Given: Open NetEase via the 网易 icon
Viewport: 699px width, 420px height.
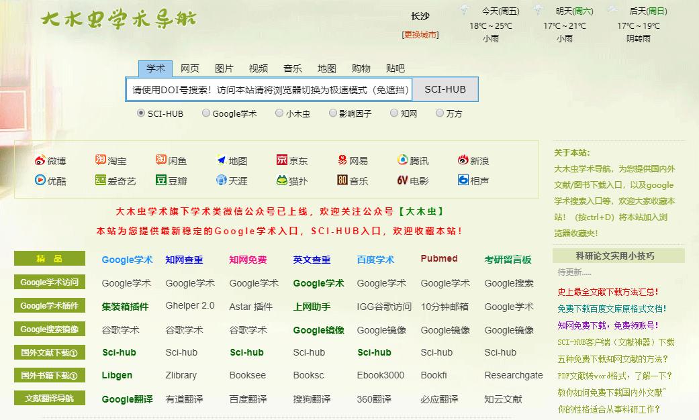Looking at the screenshot, I should pyautogui.click(x=341, y=160).
